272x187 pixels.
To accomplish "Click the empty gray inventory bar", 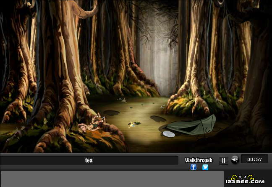I will click(x=112, y=179).
